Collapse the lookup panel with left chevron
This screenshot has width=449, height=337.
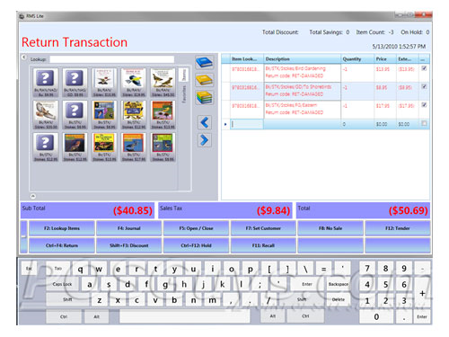pyautogui.click(x=24, y=57)
